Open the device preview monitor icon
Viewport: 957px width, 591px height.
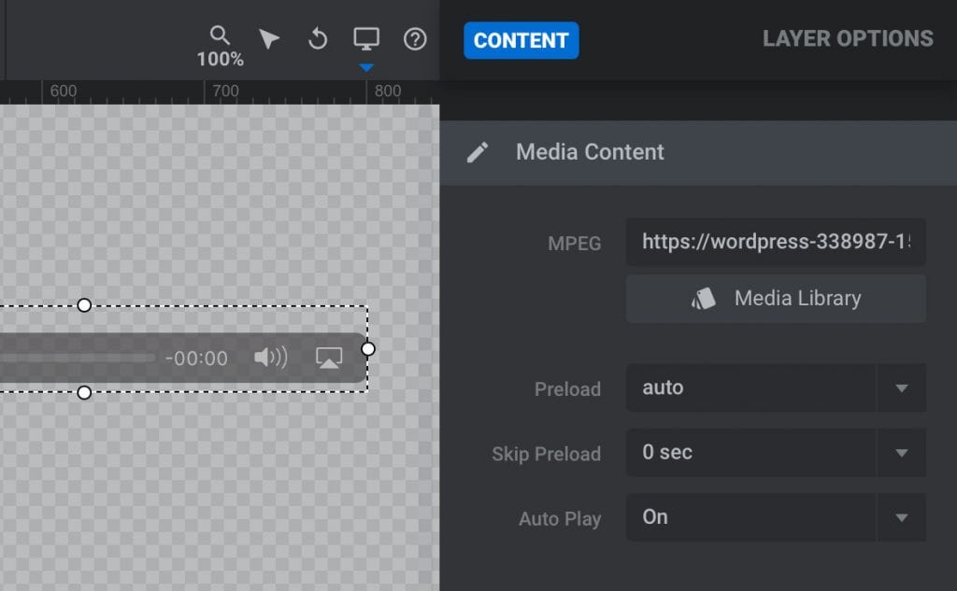[x=366, y=37]
